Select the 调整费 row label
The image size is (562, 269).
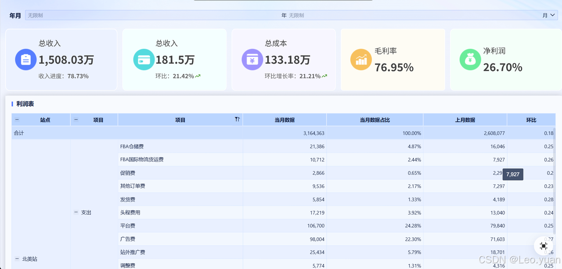click(127, 265)
